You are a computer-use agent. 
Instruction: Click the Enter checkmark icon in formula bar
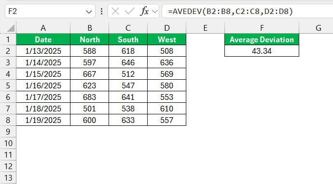point(129,11)
